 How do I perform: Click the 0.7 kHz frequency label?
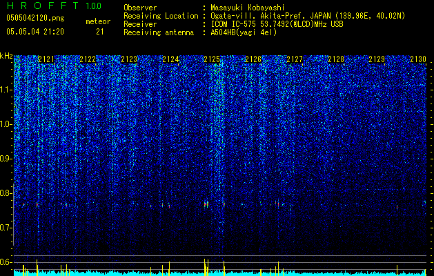point(6,228)
